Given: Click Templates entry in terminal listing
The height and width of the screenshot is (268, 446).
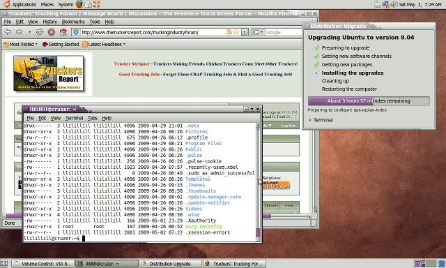Looking at the screenshot, I should (198, 179).
